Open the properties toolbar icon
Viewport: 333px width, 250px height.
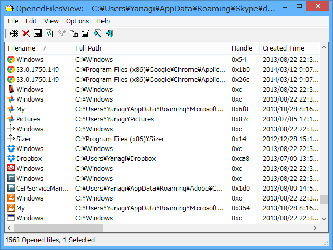(85, 33)
